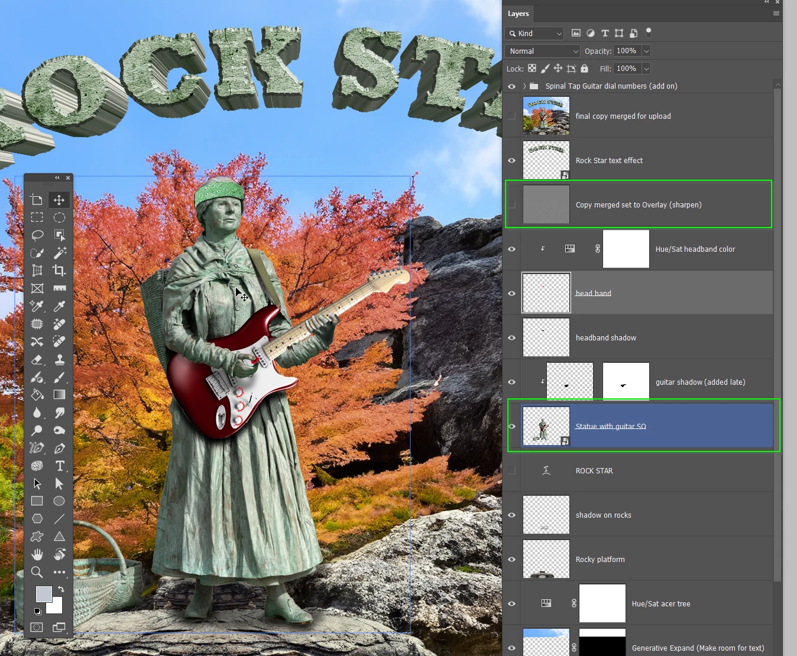
Task: Hide the Rocky platform layer
Action: click(511, 559)
